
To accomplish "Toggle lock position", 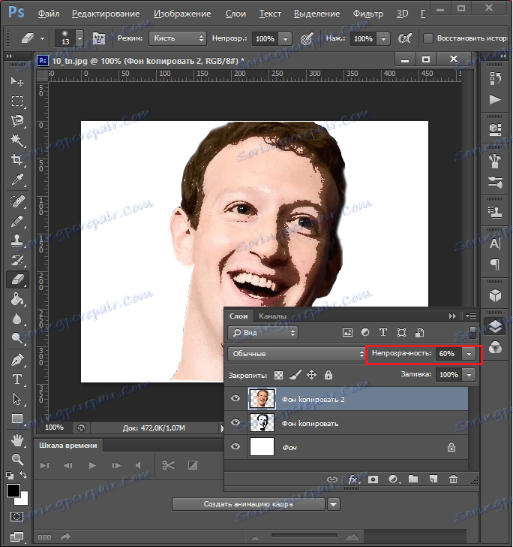I will 311,375.
